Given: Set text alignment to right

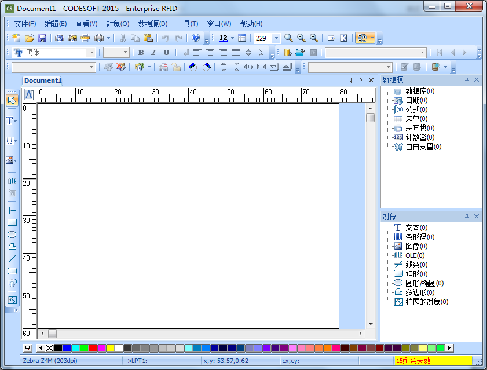Looking at the screenshot, I should click(223, 53).
